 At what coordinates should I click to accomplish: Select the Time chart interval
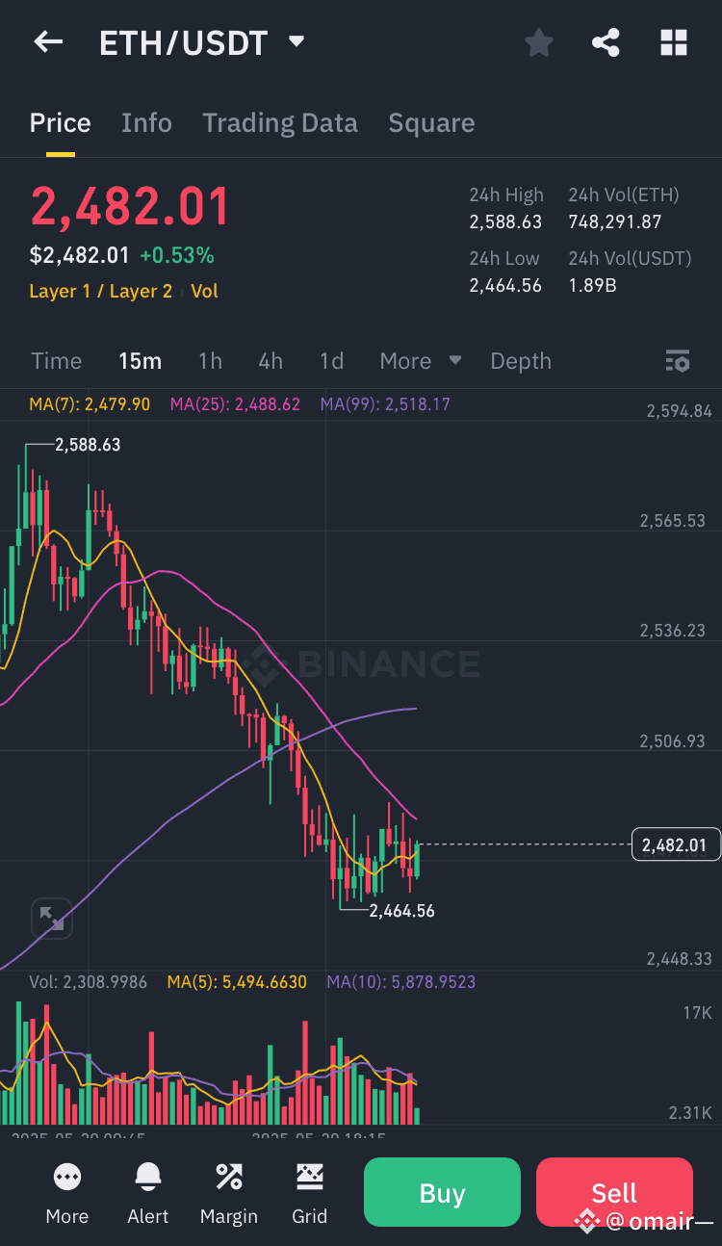click(56, 361)
